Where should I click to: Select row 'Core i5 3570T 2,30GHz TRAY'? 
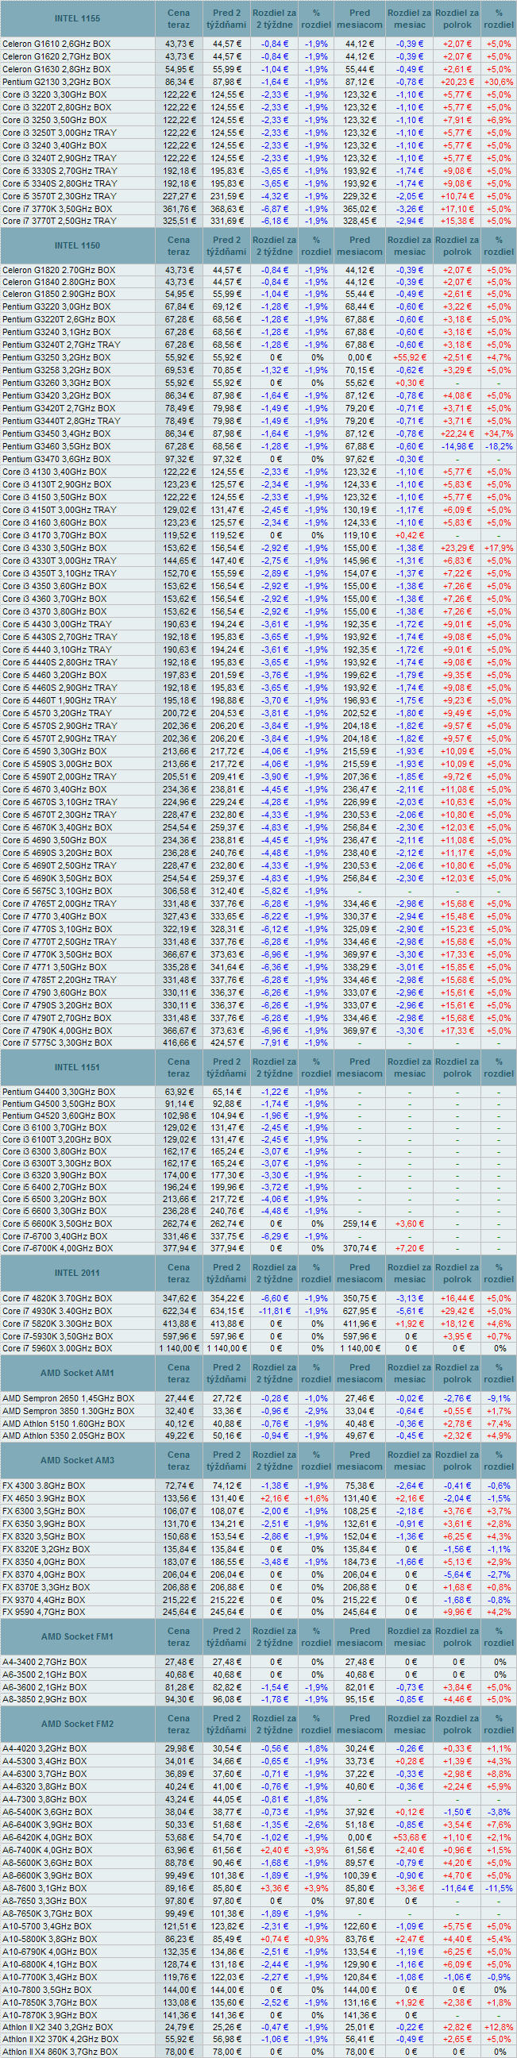pyautogui.click(x=258, y=196)
